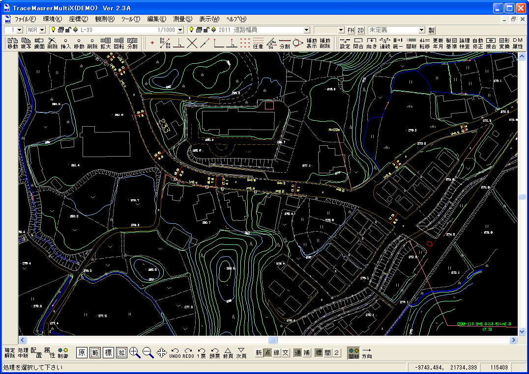Select the 複写 (copy) tool icon
Screen dimensions: 529x374
[x=26, y=43]
